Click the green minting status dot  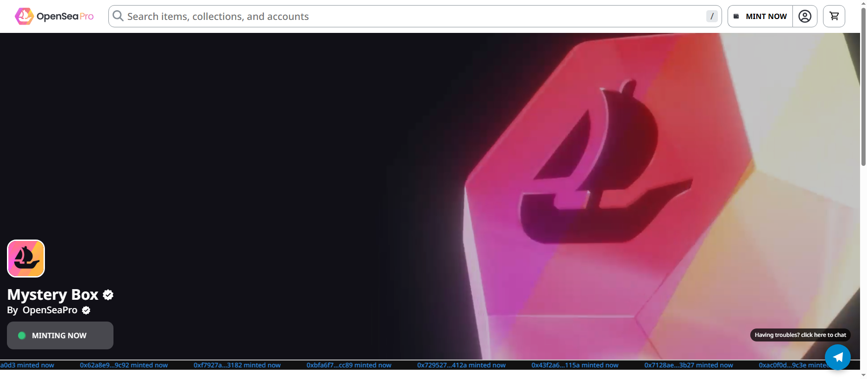click(x=22, y=335)
